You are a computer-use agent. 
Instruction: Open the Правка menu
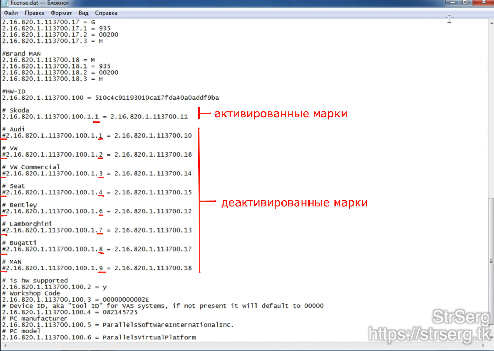[x=34, y=13]
